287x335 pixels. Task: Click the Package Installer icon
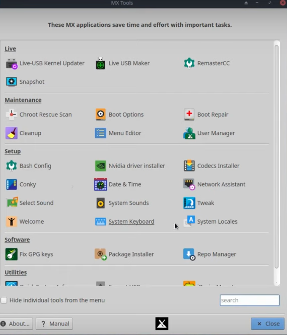[x=101, y=254]
